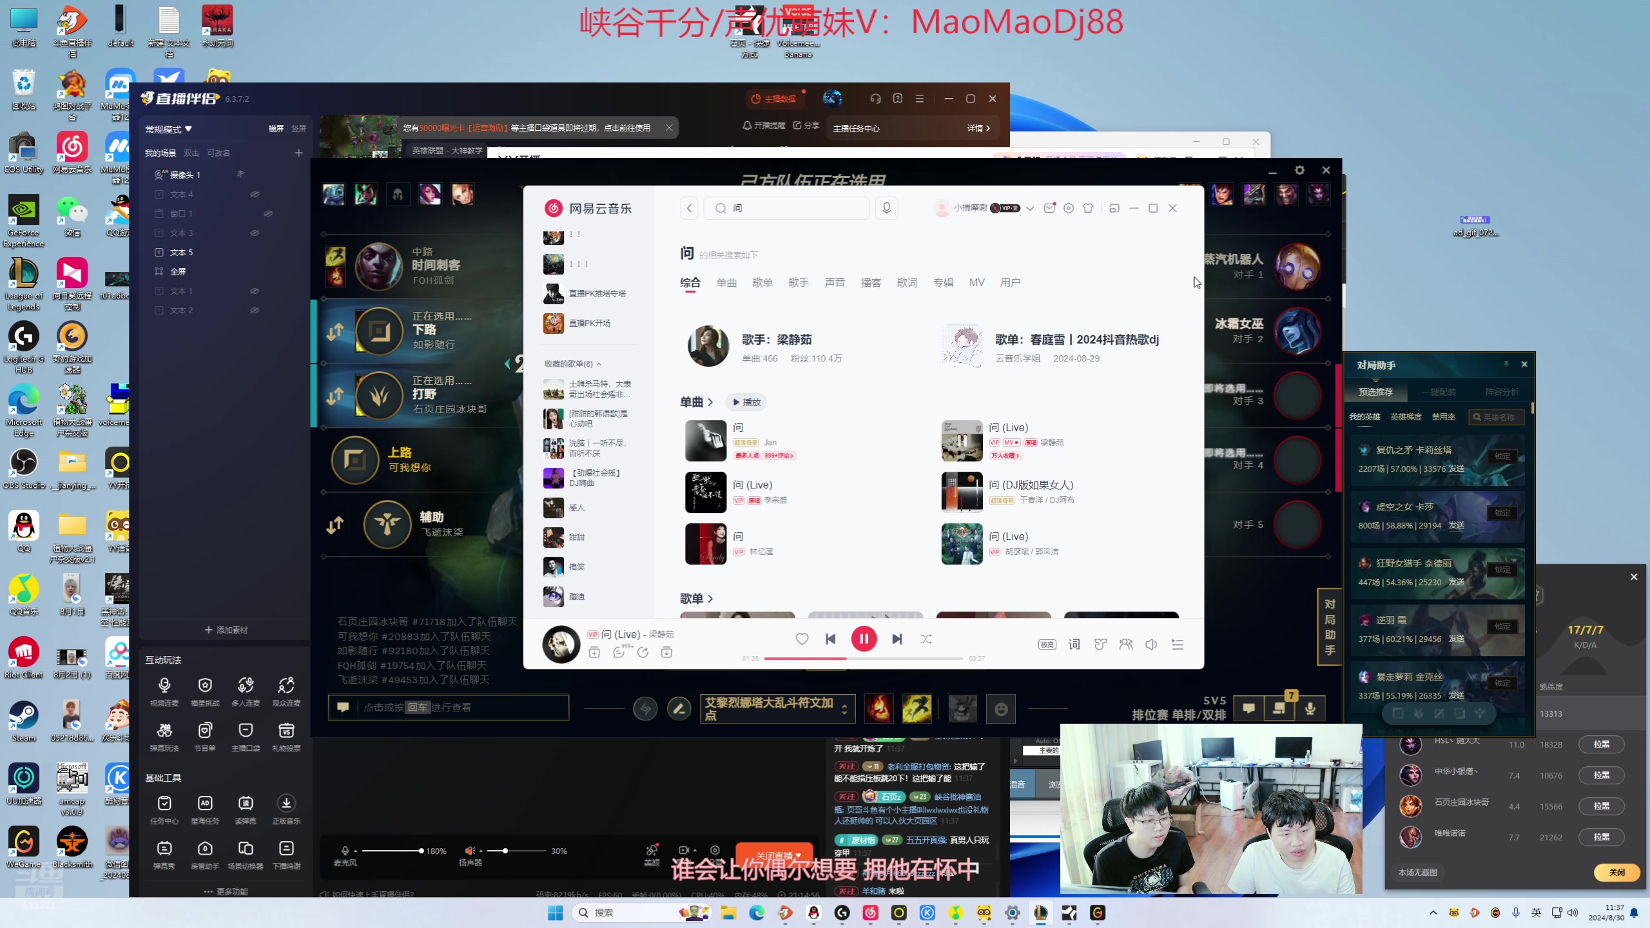Go back with the NetEase back arrow
This screenshot has width=1650, height=928.
pyautogui.click(x=689, y=208)
